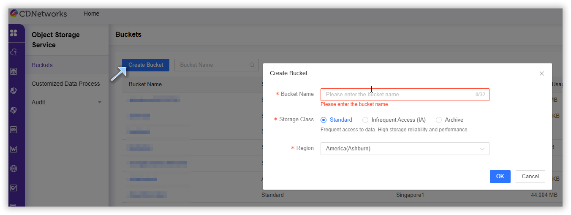Click the search magnifier in Bucket Name search
571x215 pixels.
click(252, 65)
